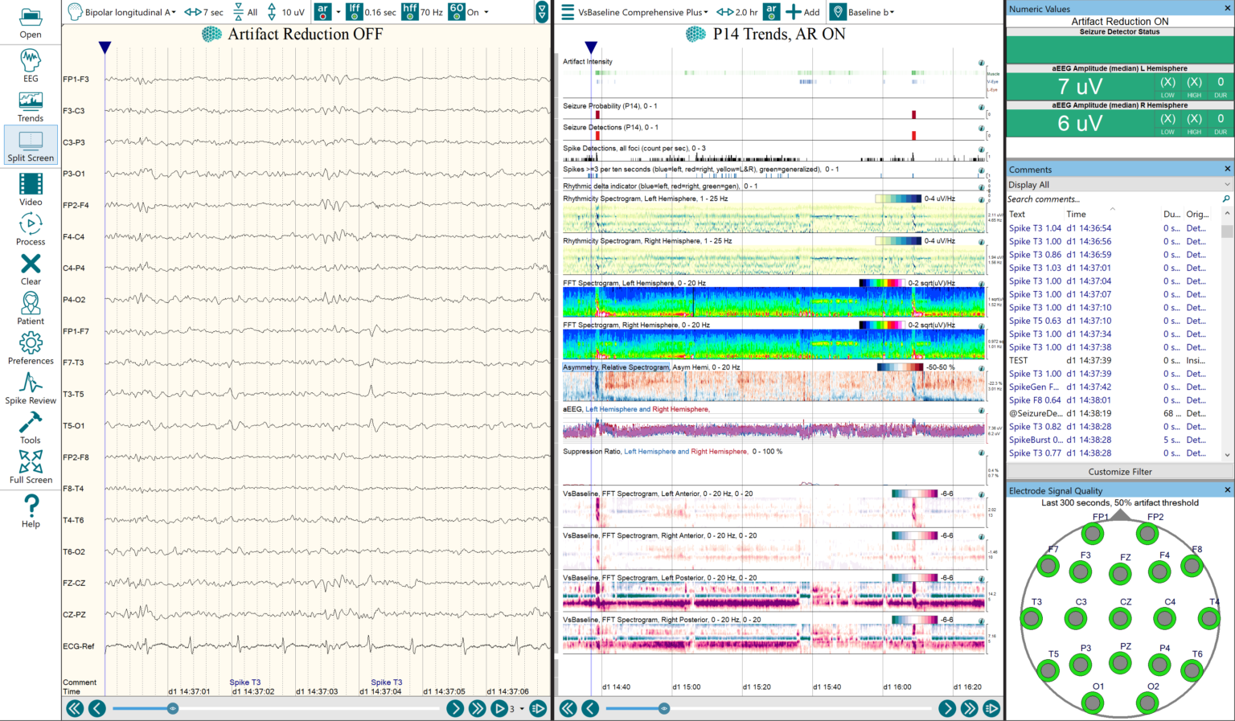Toggle the EEG low frequency filter (lff)
The height and width of the screenshot is (721, 1235).
(x=354, y=11)
